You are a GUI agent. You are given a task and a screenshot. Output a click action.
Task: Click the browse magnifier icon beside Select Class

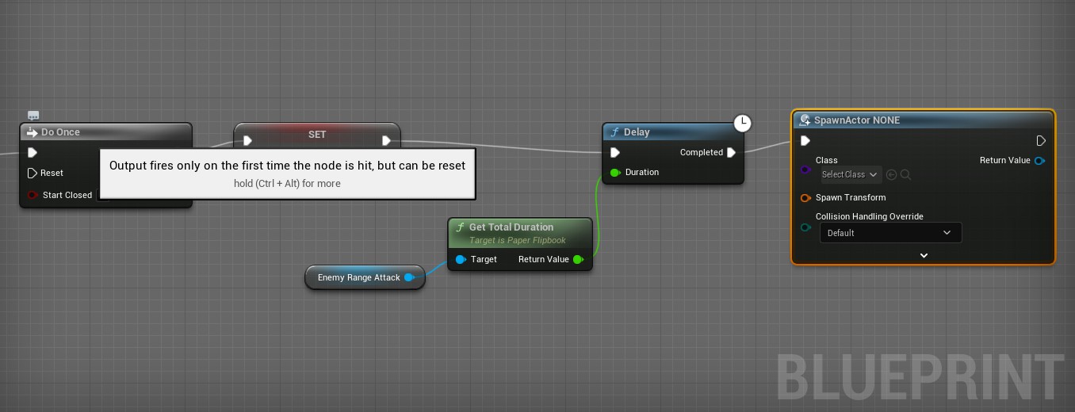tap(905, 174)
